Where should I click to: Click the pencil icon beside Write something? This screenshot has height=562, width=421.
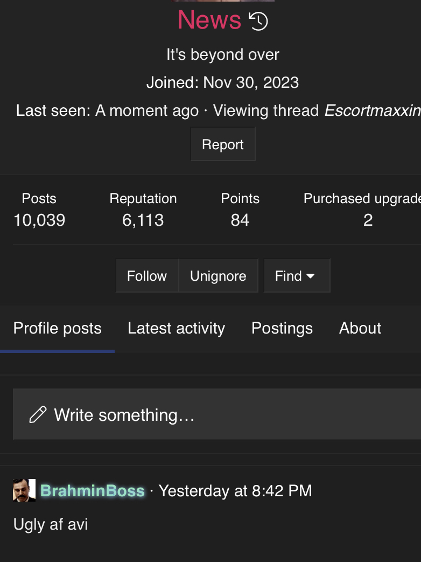tap(38, 415)
